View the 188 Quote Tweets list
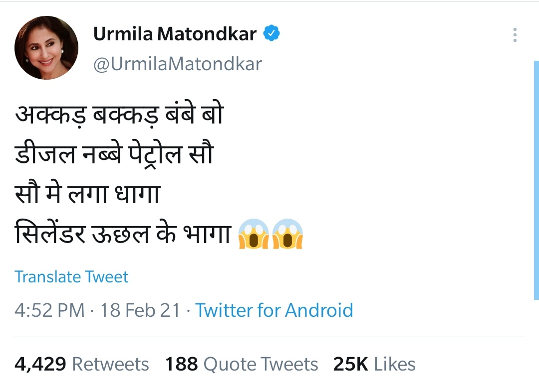This screenshot has height=382, width=539. click(242, 364)
